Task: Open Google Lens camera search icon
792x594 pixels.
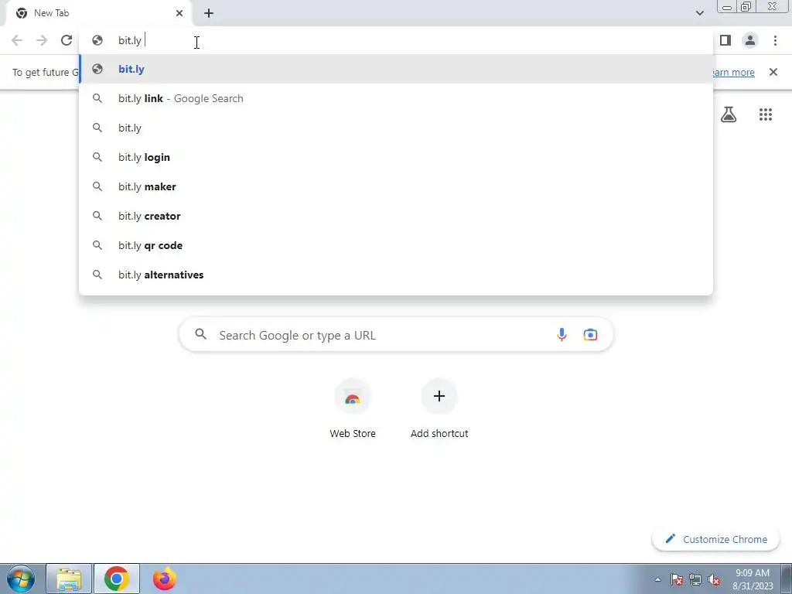Action: (590, 334)
